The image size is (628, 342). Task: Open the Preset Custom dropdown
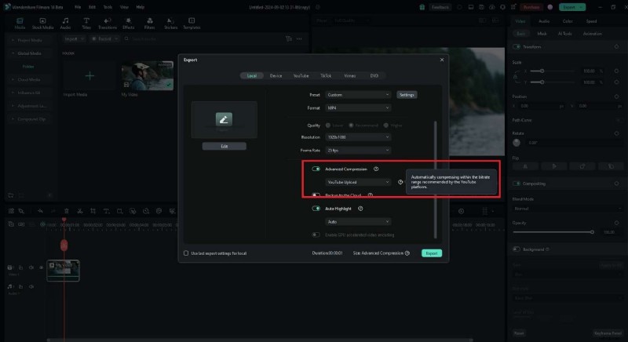pos(358,95)
